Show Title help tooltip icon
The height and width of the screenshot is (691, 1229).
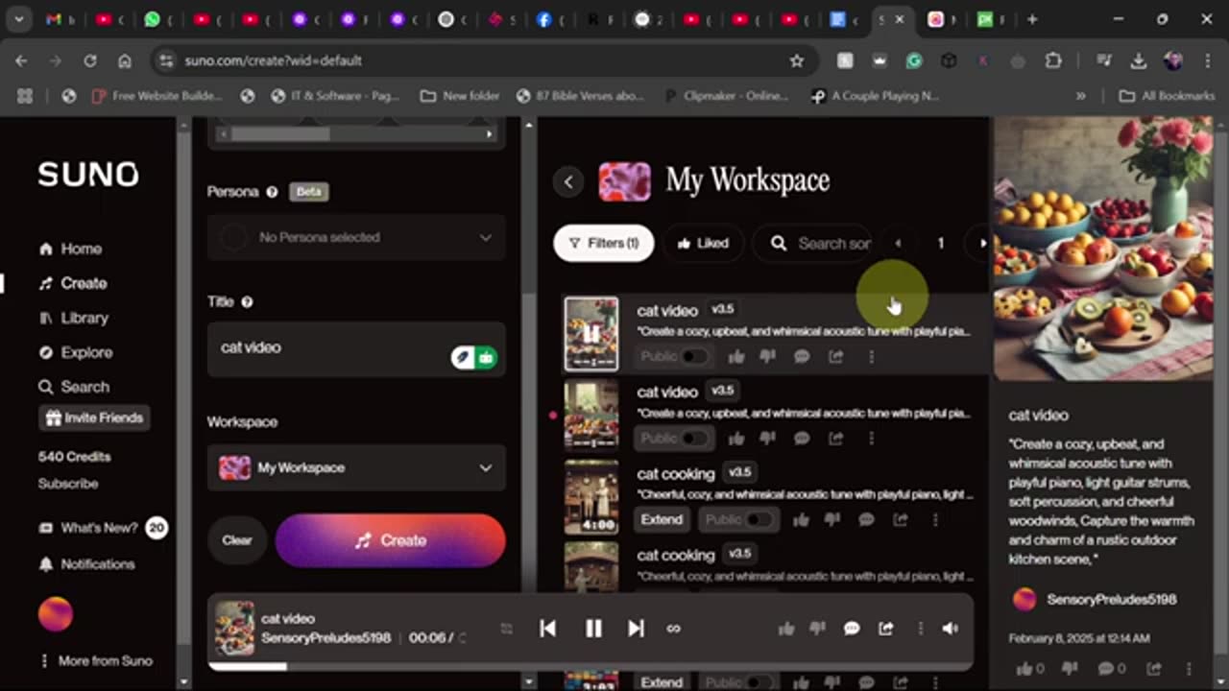247,301
